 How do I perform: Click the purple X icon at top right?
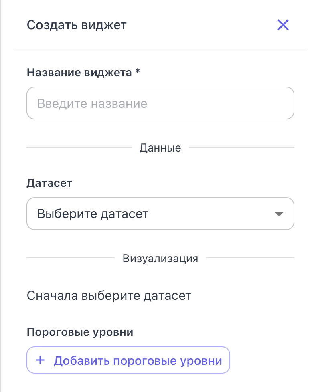pyautogui.click(x=283, y=25)
